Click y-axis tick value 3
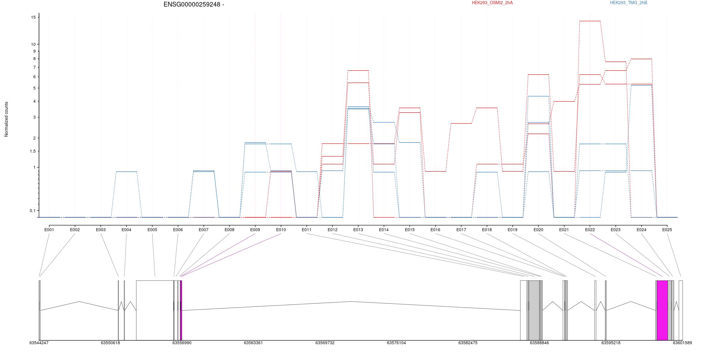This screenshot has width=715, height=357. (35, 118)
